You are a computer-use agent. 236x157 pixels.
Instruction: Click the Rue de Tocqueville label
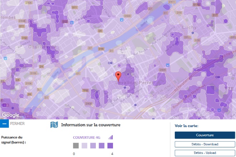click(198, 110)
